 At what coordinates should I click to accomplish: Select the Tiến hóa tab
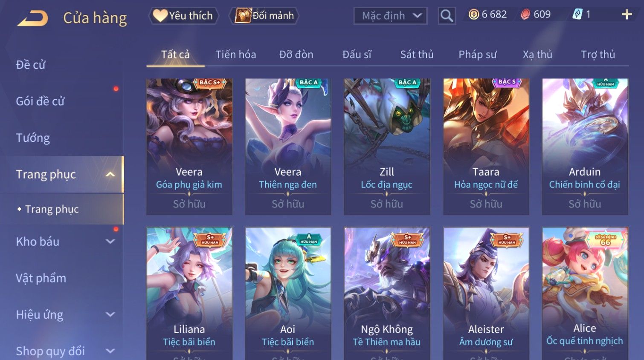click(x=235, y=55)
